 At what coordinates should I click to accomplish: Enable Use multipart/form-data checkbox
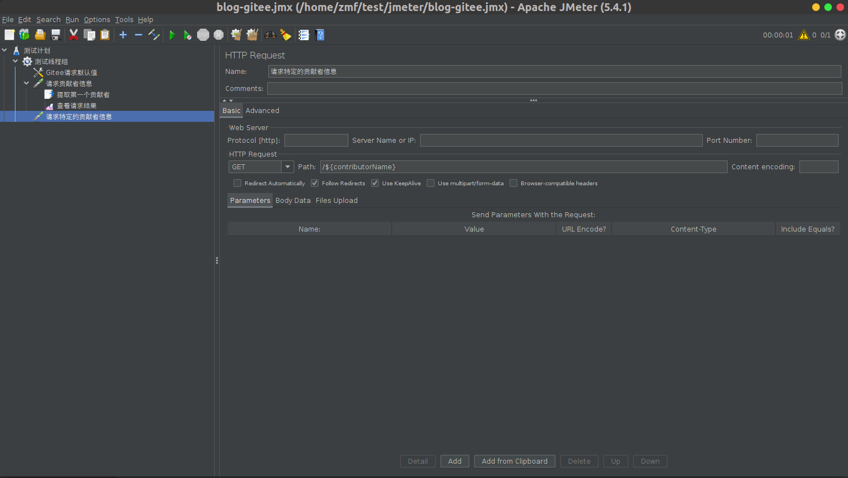(431, 183)
